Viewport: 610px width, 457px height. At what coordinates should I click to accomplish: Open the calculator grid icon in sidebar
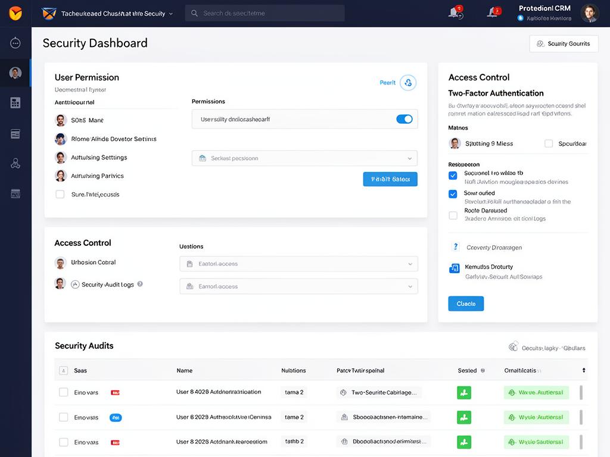click(x=15, y=103)
